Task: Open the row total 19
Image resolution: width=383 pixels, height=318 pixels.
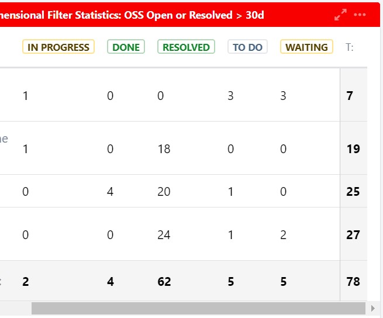Action: (353, 148)
